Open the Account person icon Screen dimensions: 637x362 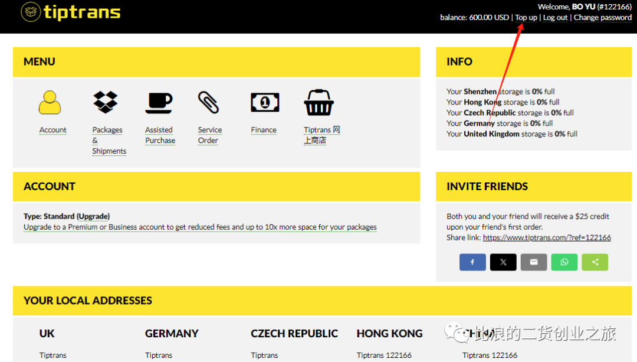50,103
